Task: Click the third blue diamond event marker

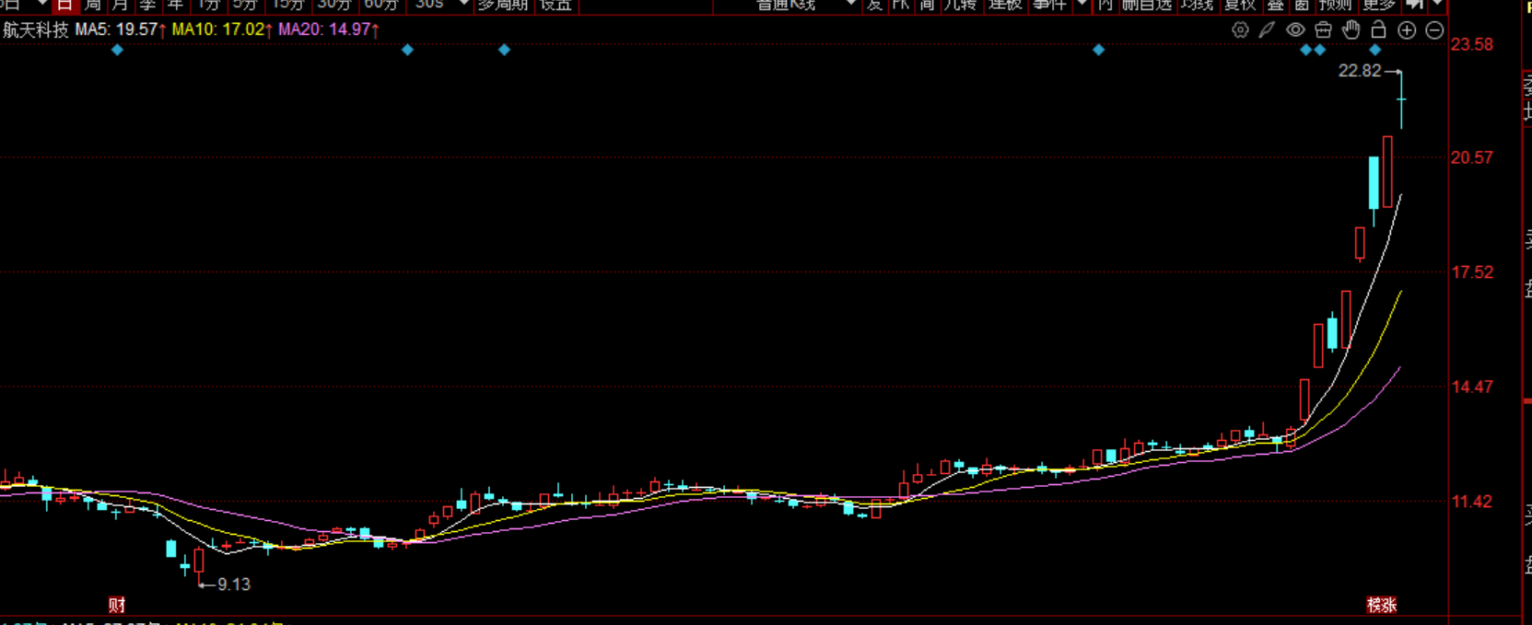Action: point(504,50)
